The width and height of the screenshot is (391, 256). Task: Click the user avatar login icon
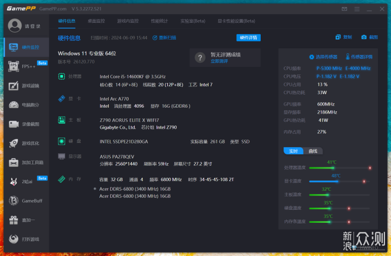tap(15, 26)
